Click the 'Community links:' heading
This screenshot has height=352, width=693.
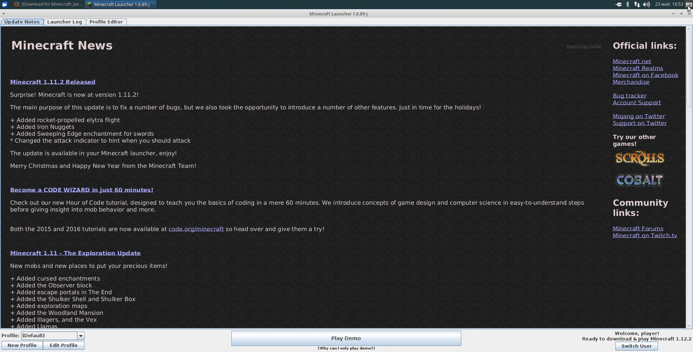click(641, 208)
